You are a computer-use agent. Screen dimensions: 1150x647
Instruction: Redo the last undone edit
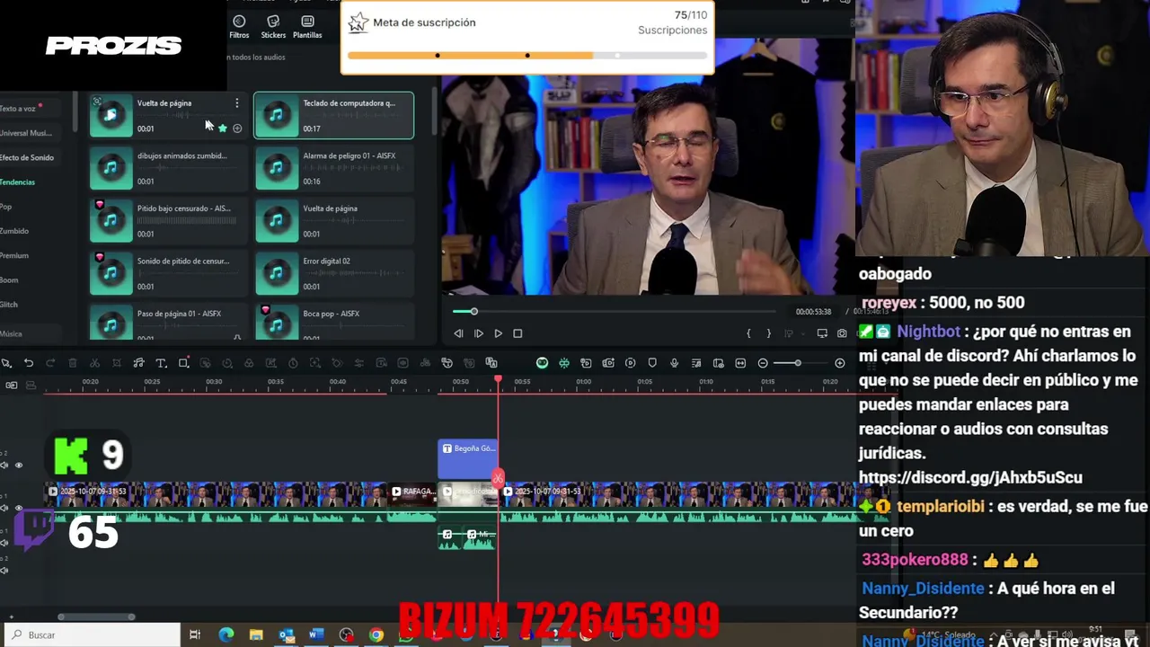coord(50,363)
